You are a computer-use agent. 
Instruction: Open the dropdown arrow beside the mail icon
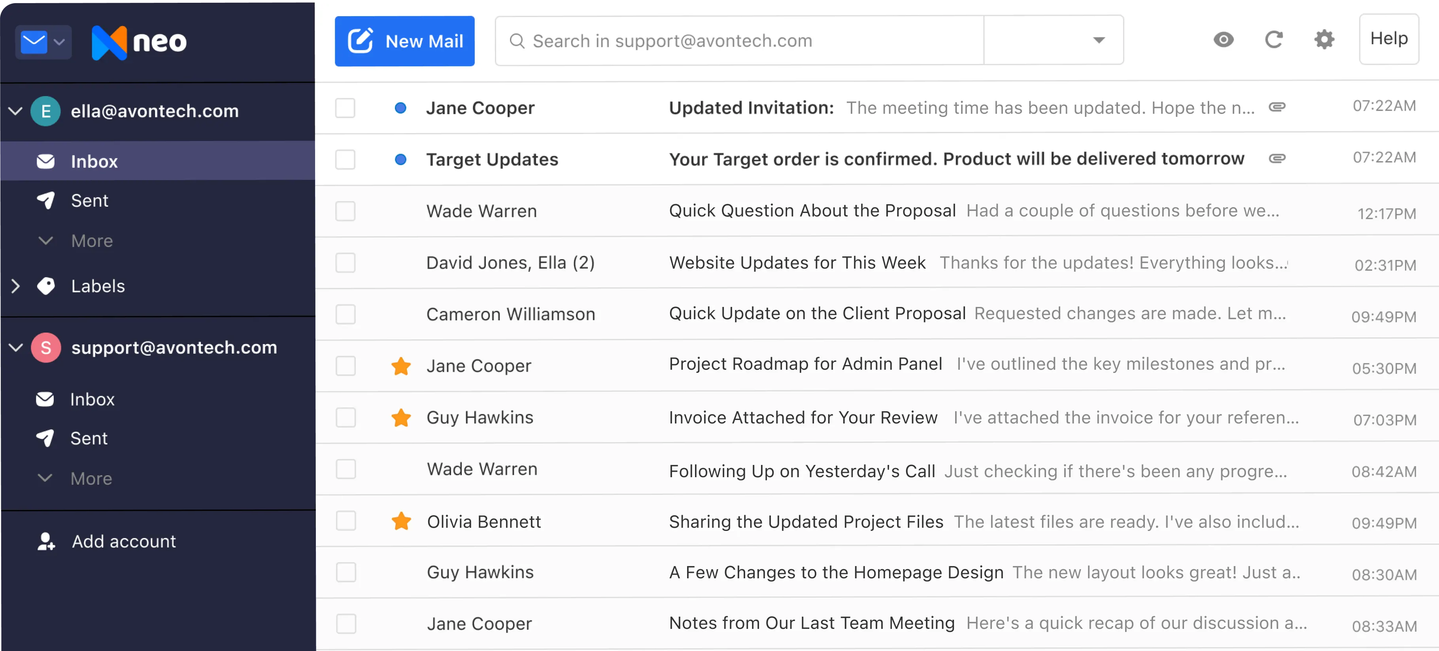click(x=59, y=42)
